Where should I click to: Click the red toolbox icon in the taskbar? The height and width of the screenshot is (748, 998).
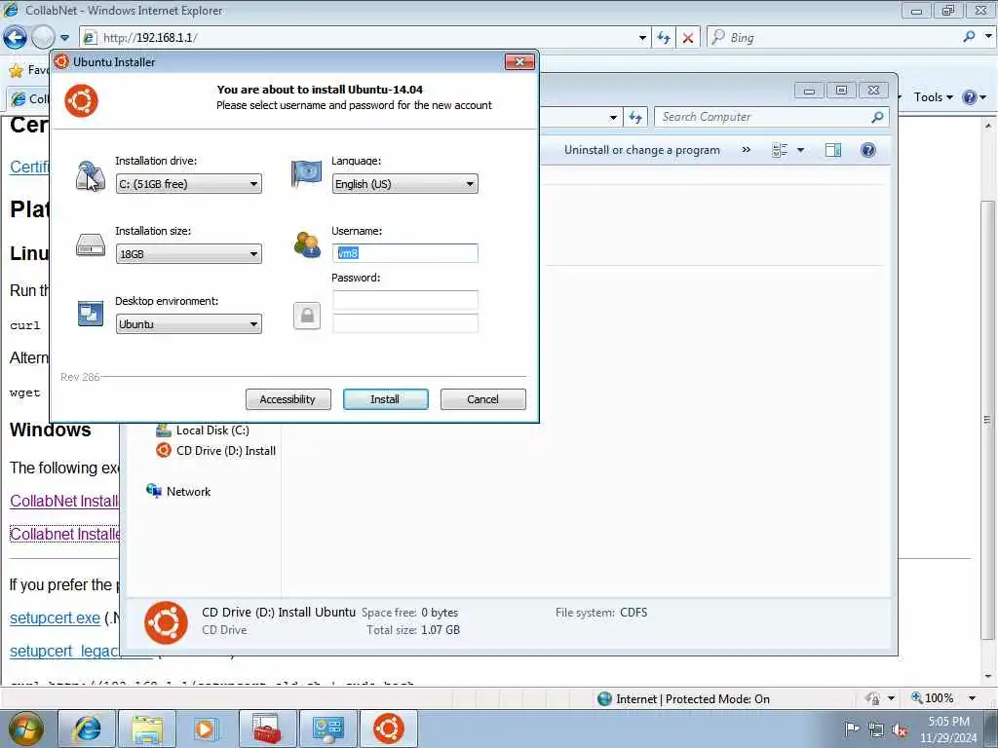tap(267, 729)
